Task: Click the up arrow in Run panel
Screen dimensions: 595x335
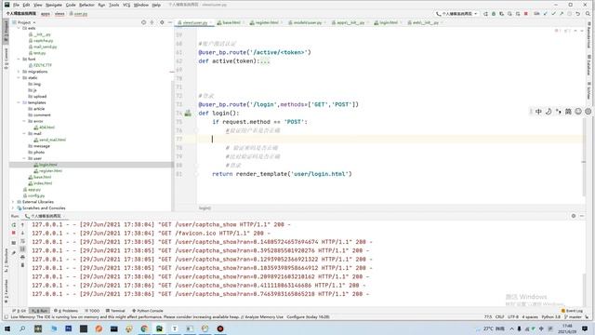Action: 22,225
